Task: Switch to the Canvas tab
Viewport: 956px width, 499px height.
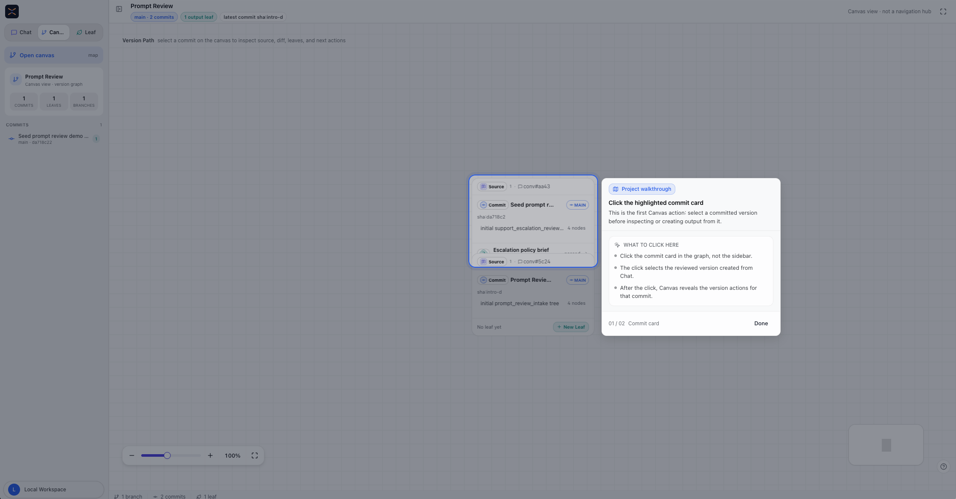Action: pyautogui.click(x=53, y=32)
